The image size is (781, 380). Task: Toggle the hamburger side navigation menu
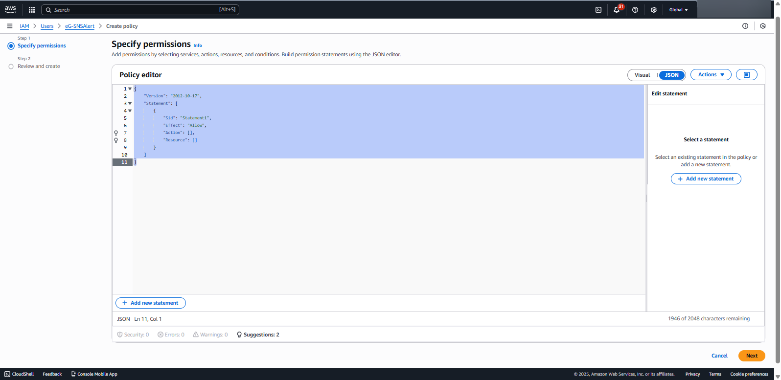click(10, 26)
